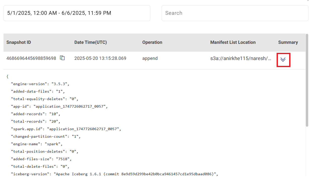
Task: Select snapshot ID 4686696445698859698 text
Action: click(x=31, y=58)
